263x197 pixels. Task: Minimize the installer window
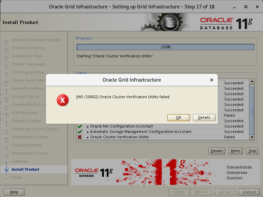(234, 7)
